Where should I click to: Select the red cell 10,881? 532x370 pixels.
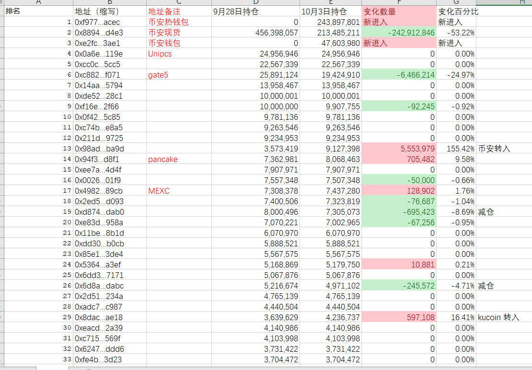(399, 265)
